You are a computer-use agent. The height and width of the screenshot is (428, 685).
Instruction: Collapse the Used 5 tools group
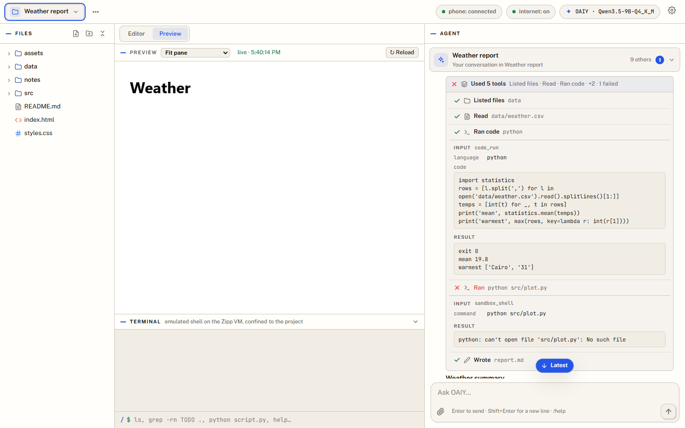(559, 84)
